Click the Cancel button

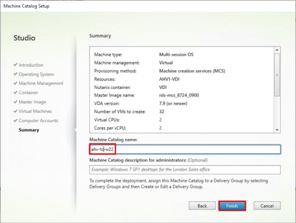tap(267, 206)
